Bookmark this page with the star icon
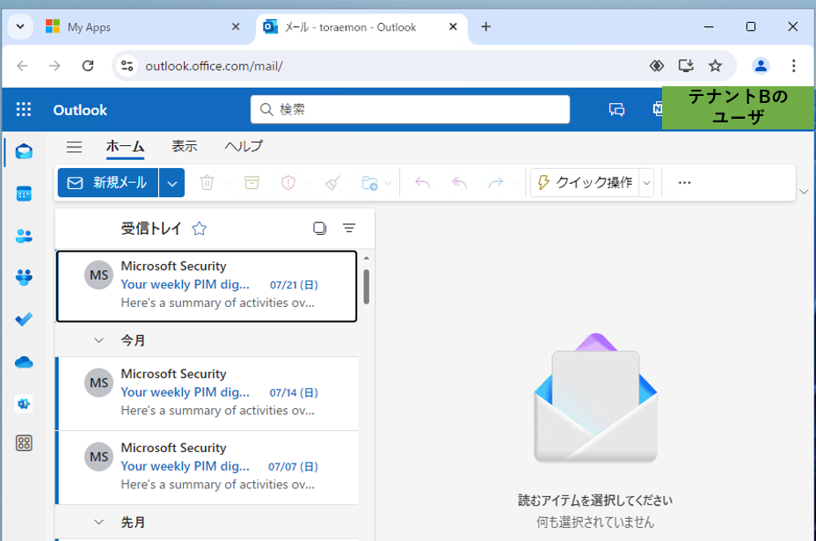Image resolution: width=816 pixels, height=541 pixels. (x=715, y=66)
